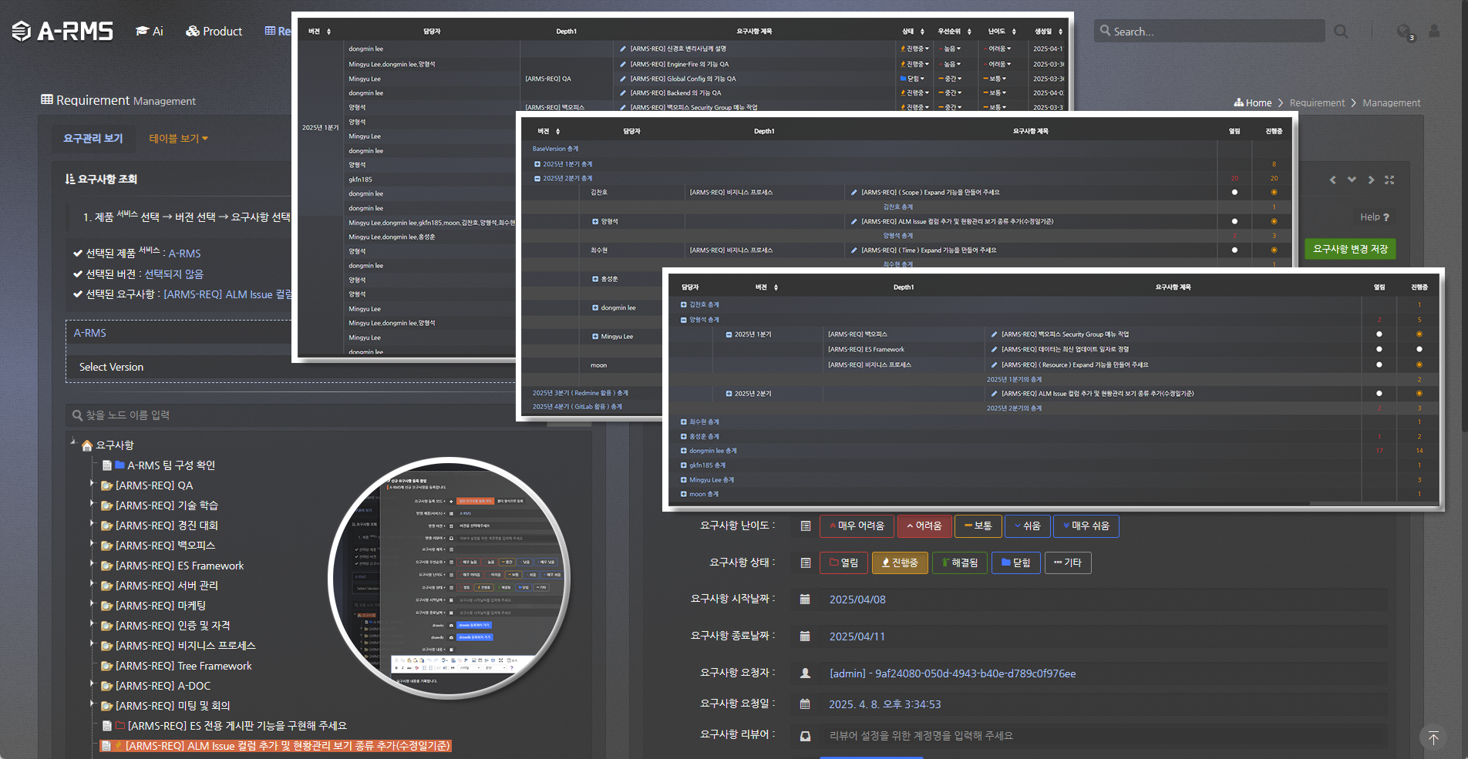This screenshot has height=759, width=1468.
Task: Click the 찾을 노드 이름 입력 search field
Action: 293,415
